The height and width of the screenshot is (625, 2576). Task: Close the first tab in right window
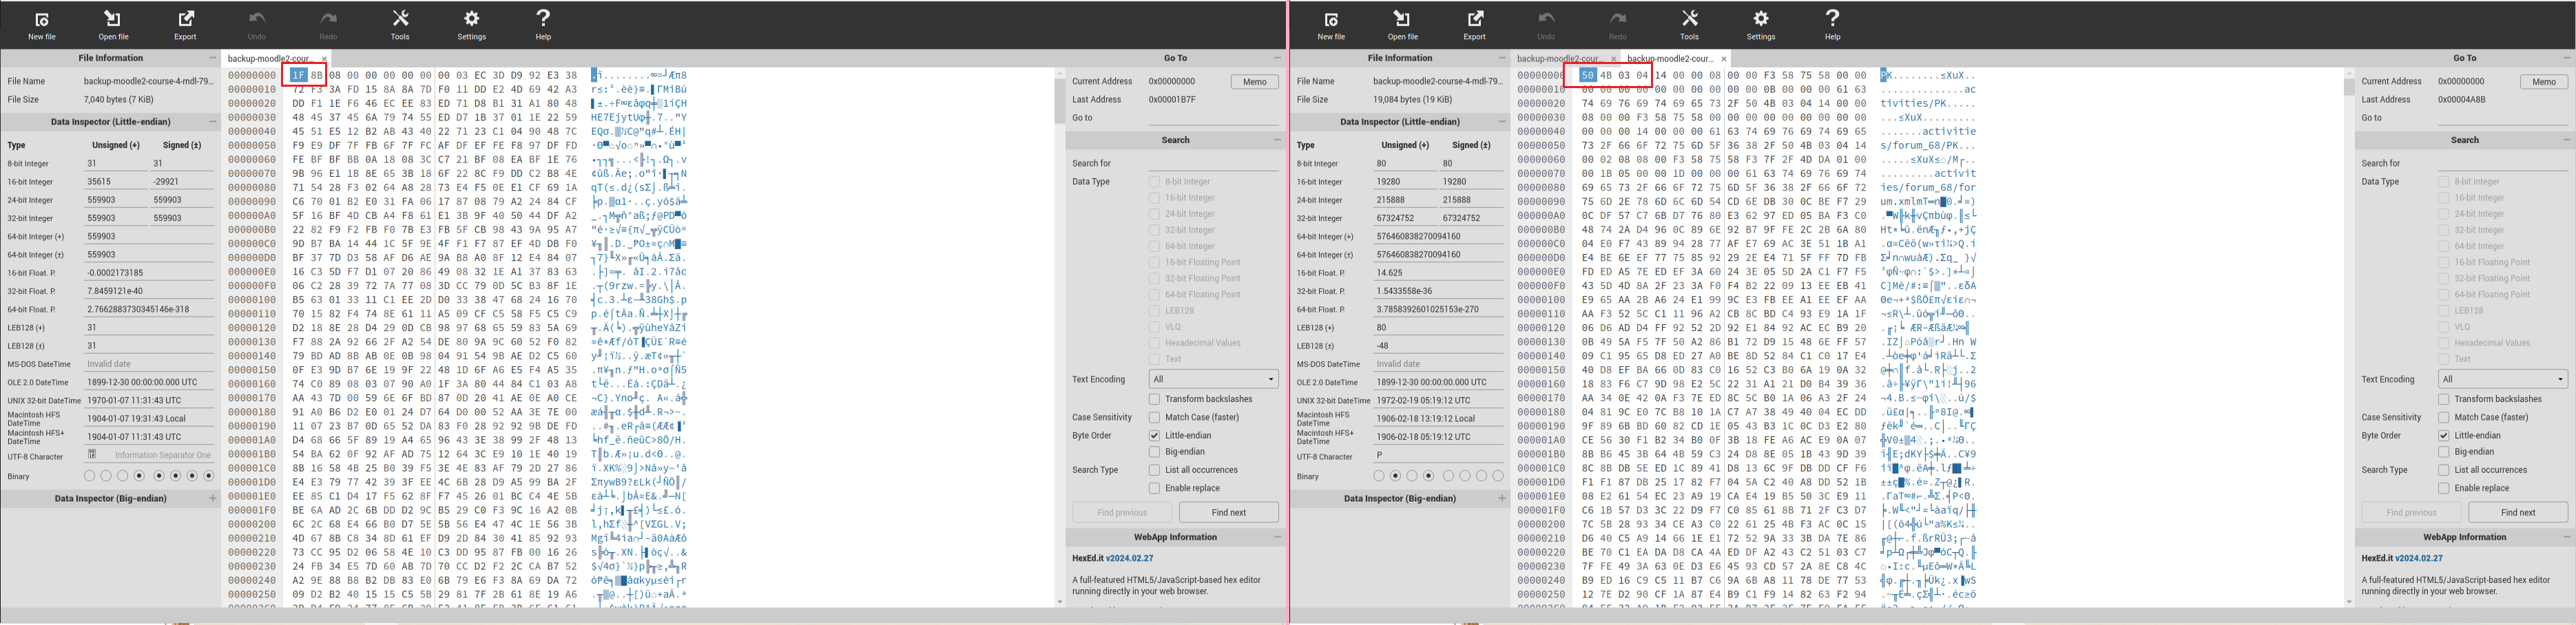click(1613, 59)
